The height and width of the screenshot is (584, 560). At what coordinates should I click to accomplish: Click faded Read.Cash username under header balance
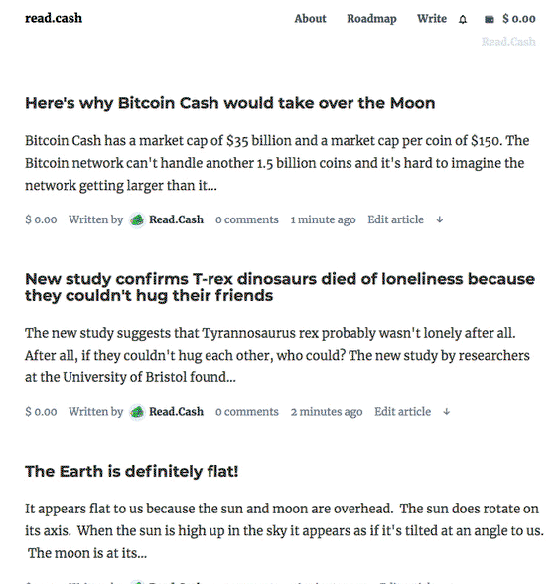(x=508, y=42)
